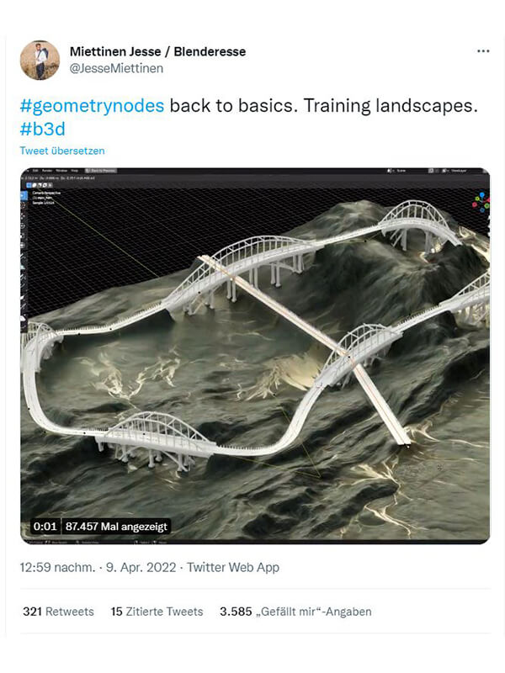The height and width of the screenshot is (673, 505).
Task: Click the colored viewport navigation gizmo
Action: 481,202
